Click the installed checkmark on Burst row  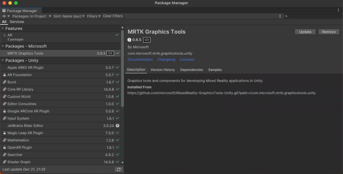click(x=117, y=82)
